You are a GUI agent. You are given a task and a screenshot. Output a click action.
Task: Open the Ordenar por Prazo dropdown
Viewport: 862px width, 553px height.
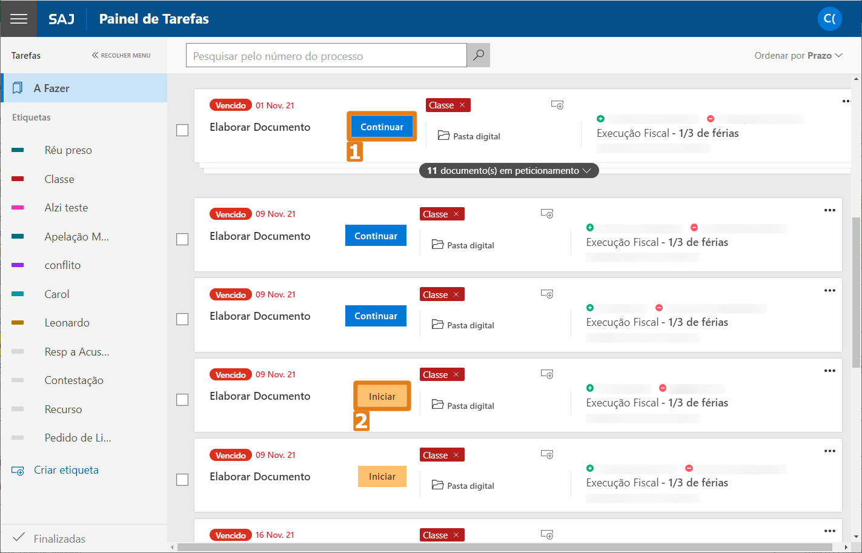798,55
